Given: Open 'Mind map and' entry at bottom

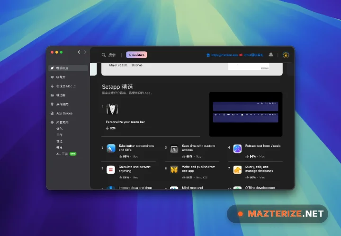Looking at the screenshot, I should [192, 188].
